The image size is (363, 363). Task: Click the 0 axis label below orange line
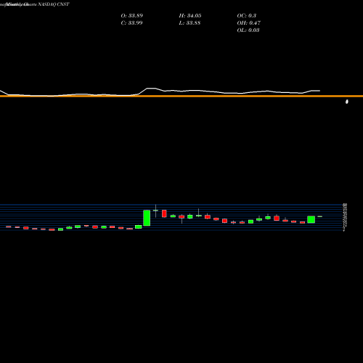[347, 102]
